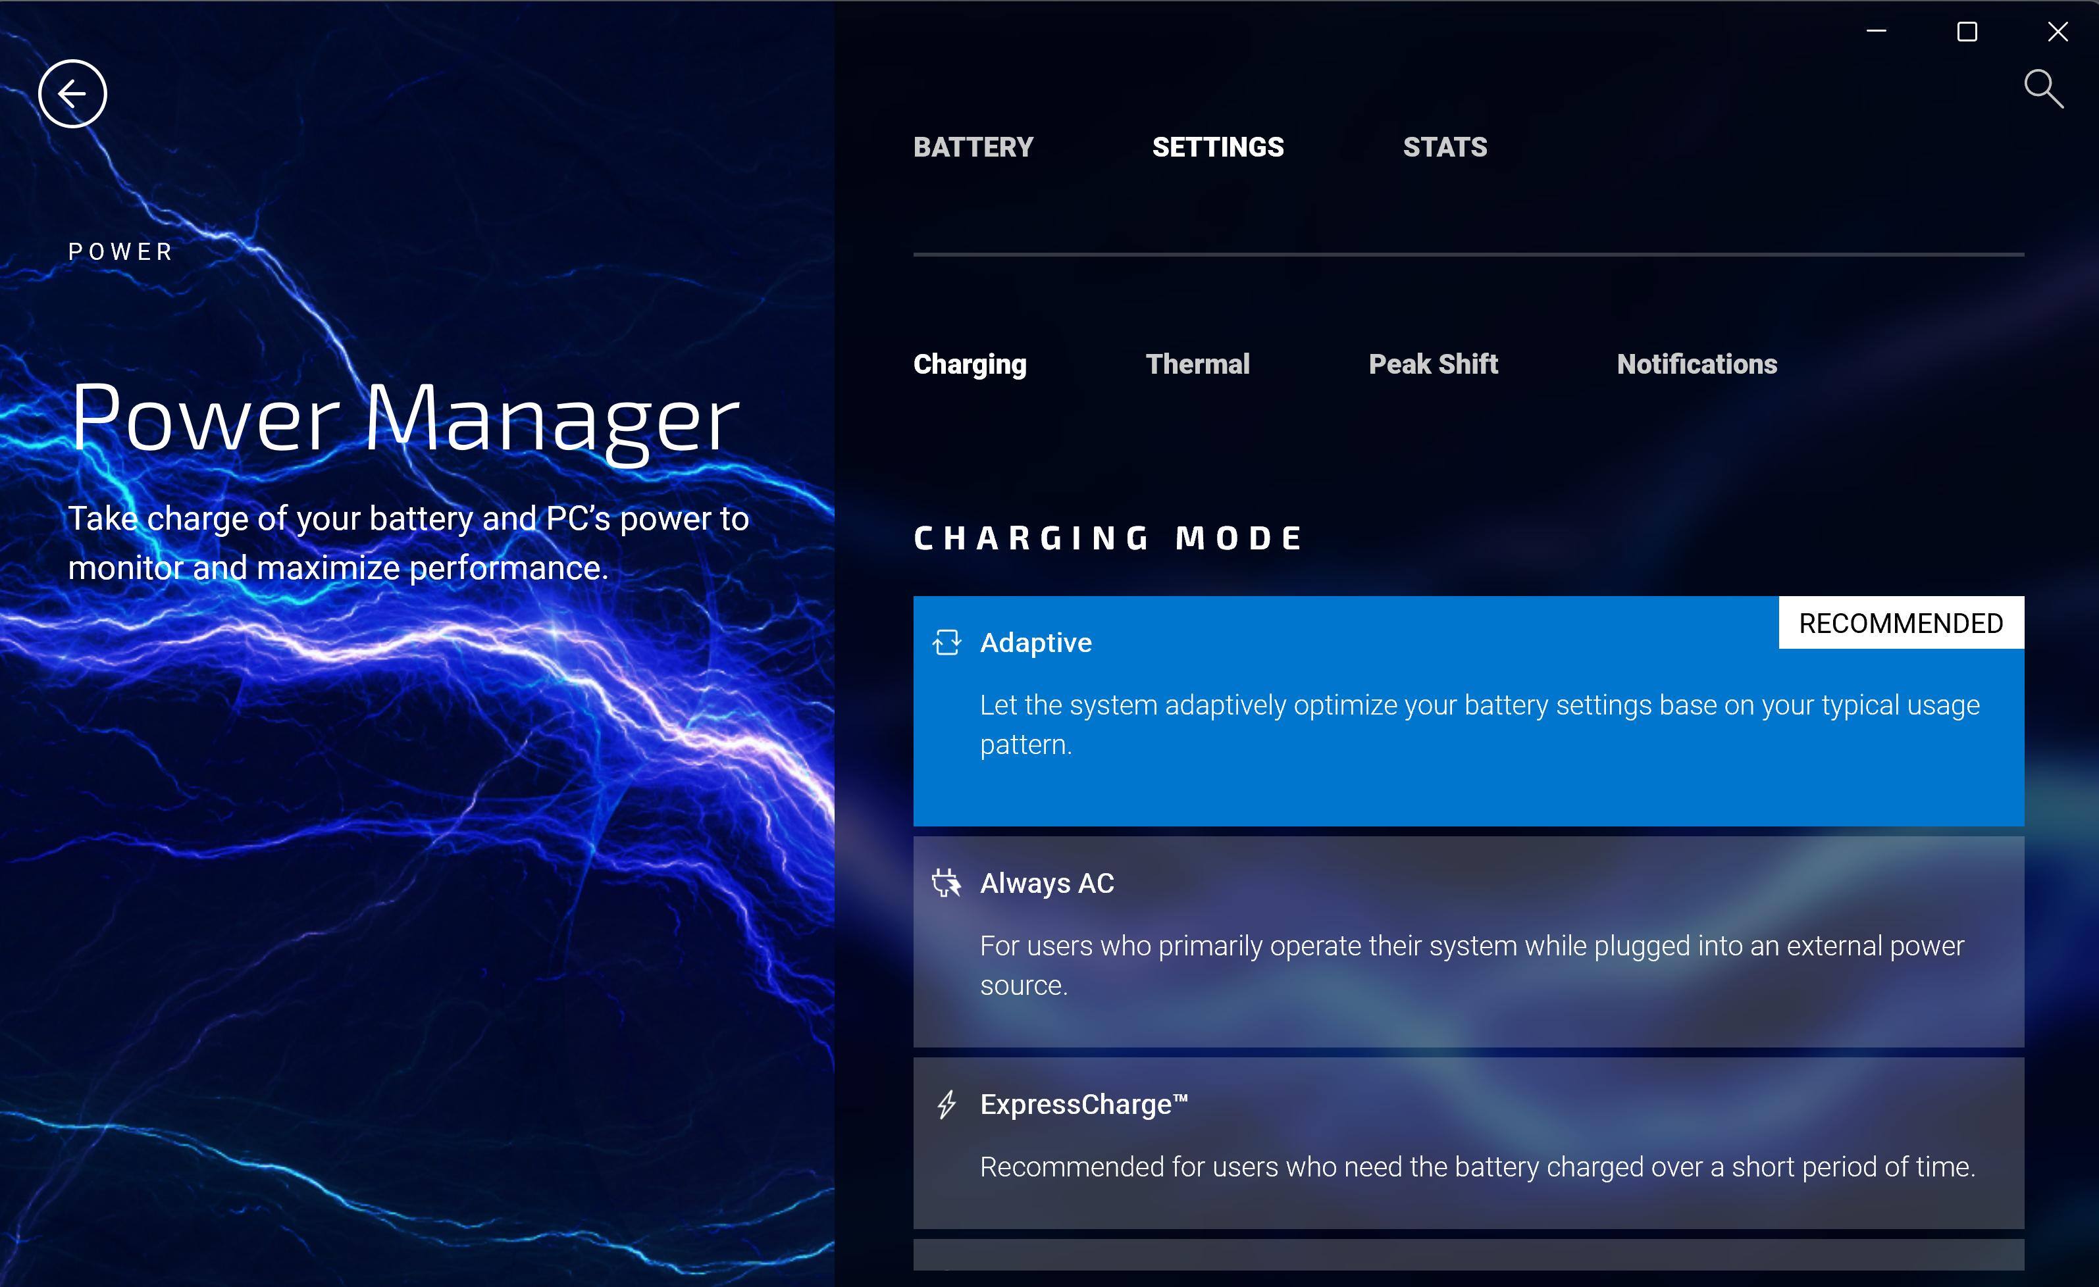Open the search magnifier icon
Viewport: 2099px width, 1287px height.
pos(2043,89)
